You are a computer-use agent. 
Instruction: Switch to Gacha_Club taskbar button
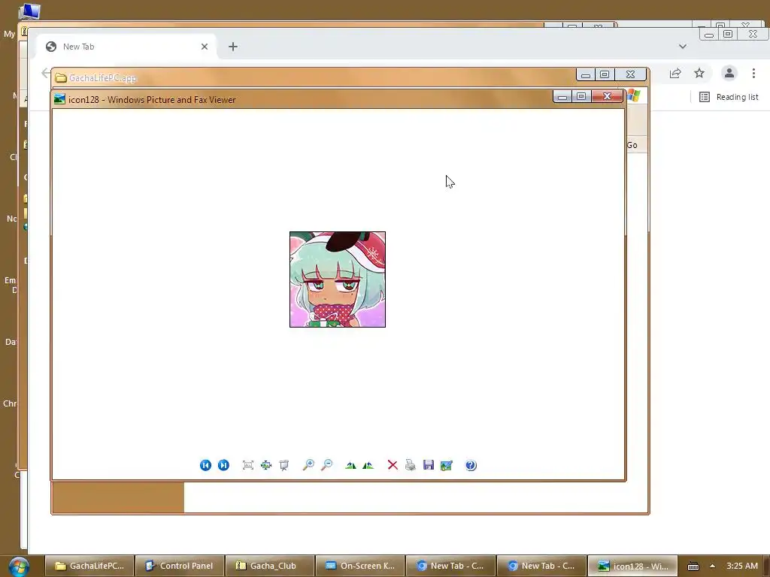tap(270, 566)
